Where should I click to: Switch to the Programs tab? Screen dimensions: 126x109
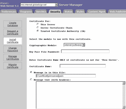pyautogui.click(x=26, y=12)
